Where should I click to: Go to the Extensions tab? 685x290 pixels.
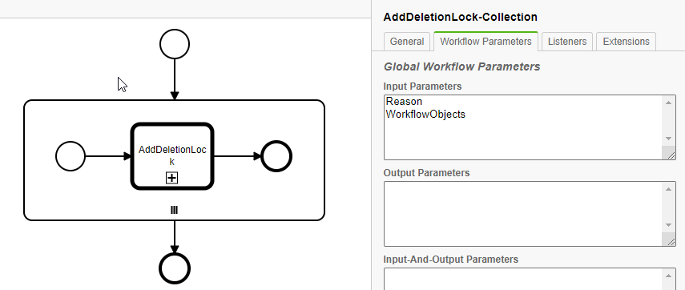click(626, 42)
